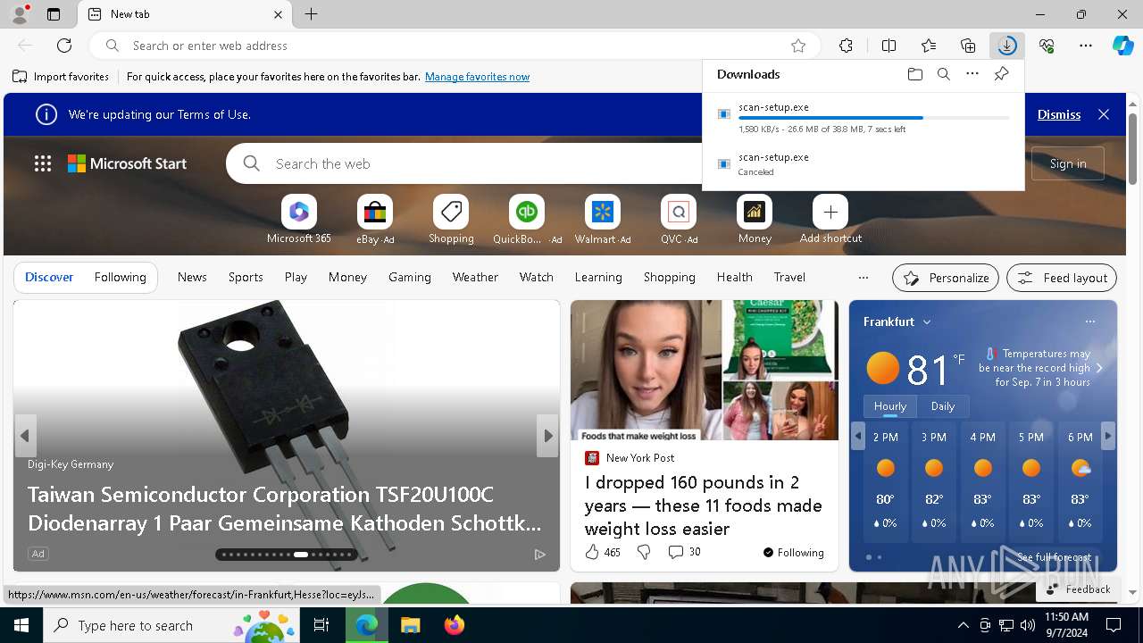Open the Weather category
The image size is (1143, 643).
pyautogui.click(x=475, y=277)
